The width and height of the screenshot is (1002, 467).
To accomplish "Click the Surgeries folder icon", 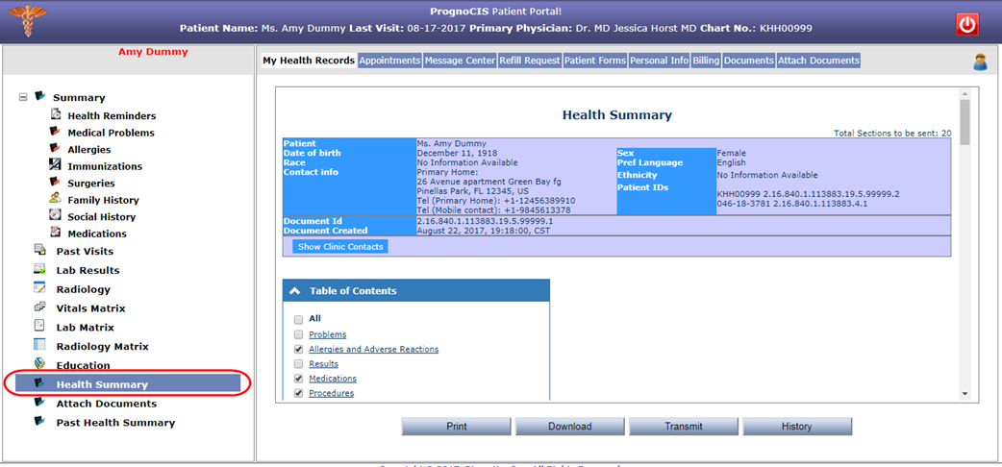I will coord(56,182).
